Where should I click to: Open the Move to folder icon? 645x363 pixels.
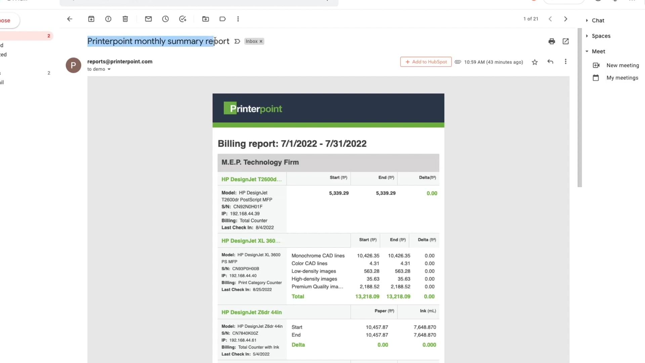click(x=206, y=19)
